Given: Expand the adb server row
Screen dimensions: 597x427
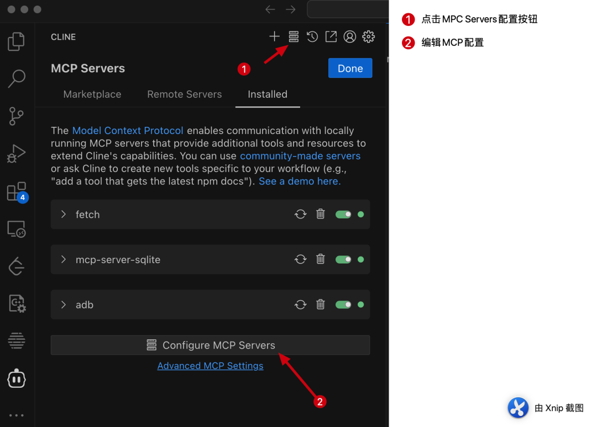Looking at the screenshot, I should [x=64, y=305].
